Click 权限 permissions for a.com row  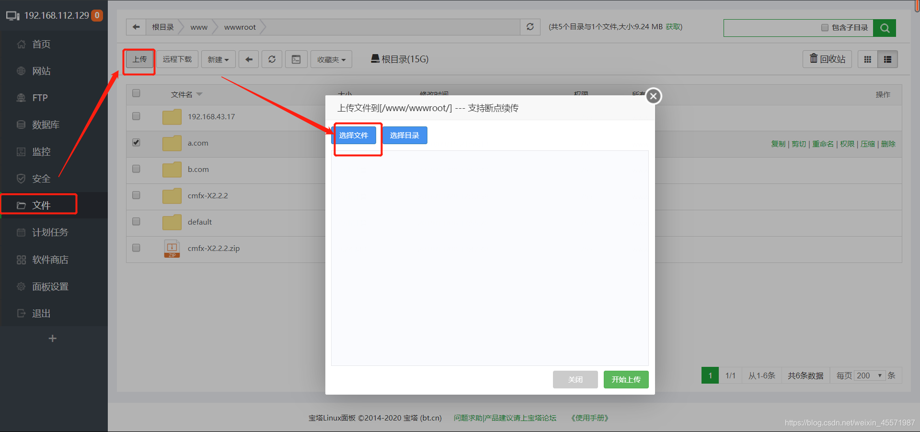point(847,144)
